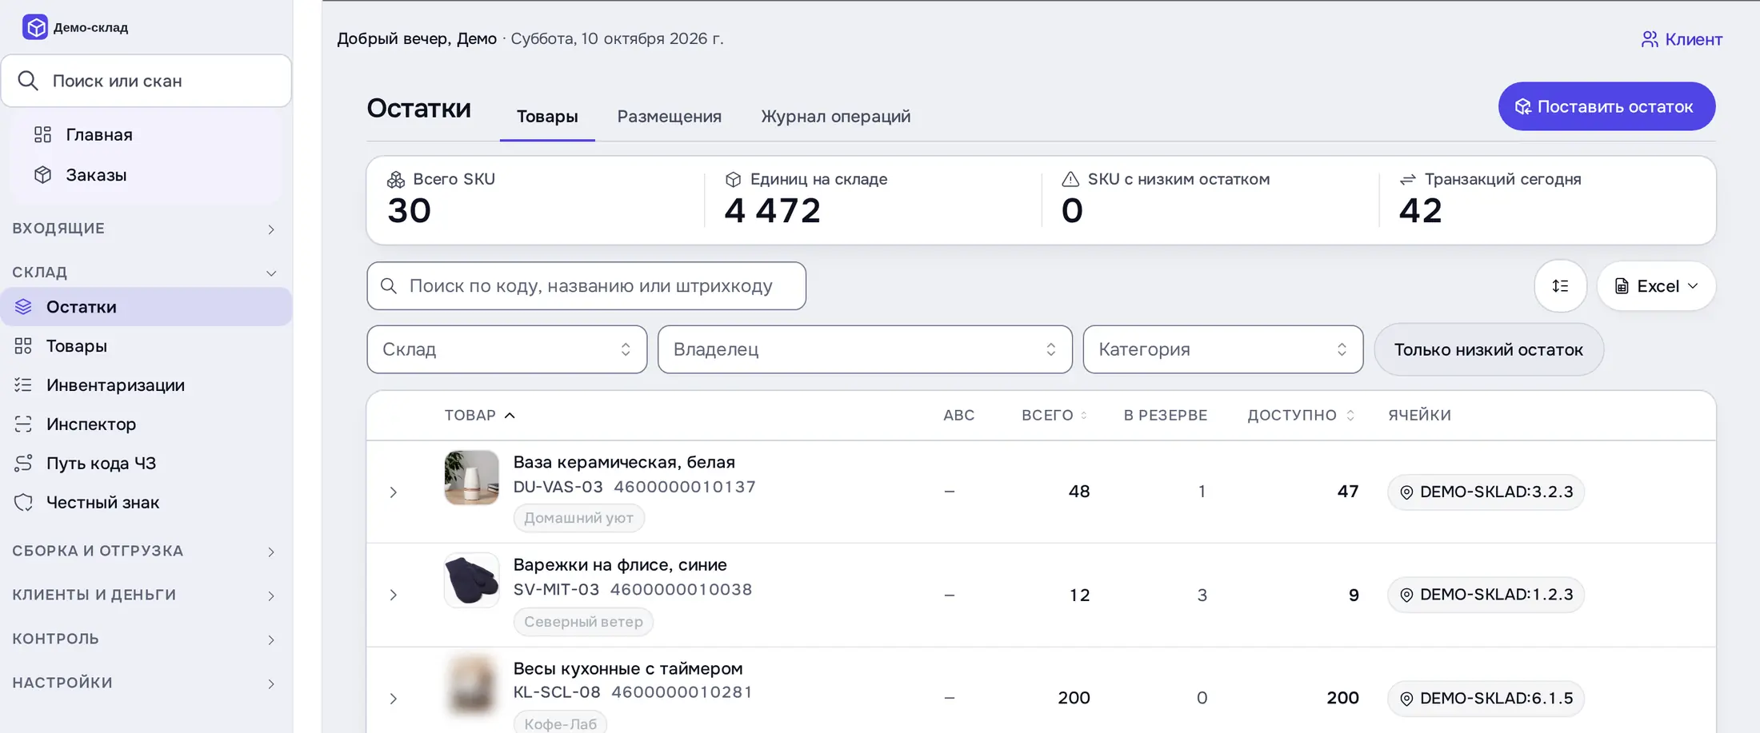The image size is (1760, 733).
Task: Open DEMO-SKLAD:3.2.3 cell chip
Action: [x=1486, y=492]
